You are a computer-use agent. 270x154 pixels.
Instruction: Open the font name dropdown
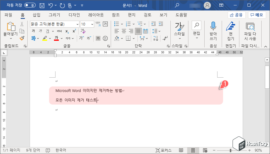coord(77,24)
